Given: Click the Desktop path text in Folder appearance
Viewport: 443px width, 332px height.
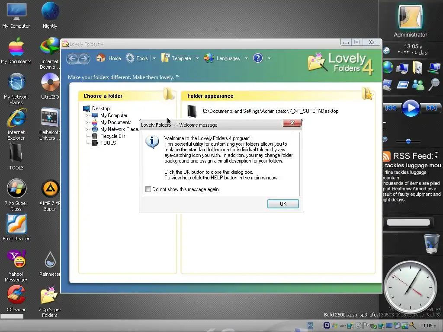Looking at the screenshot, I should [x=271, y=111].
